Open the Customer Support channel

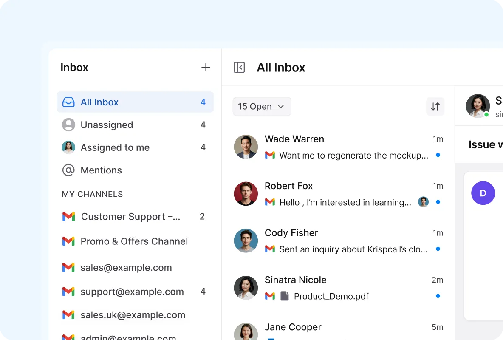(x=130, y=217)
